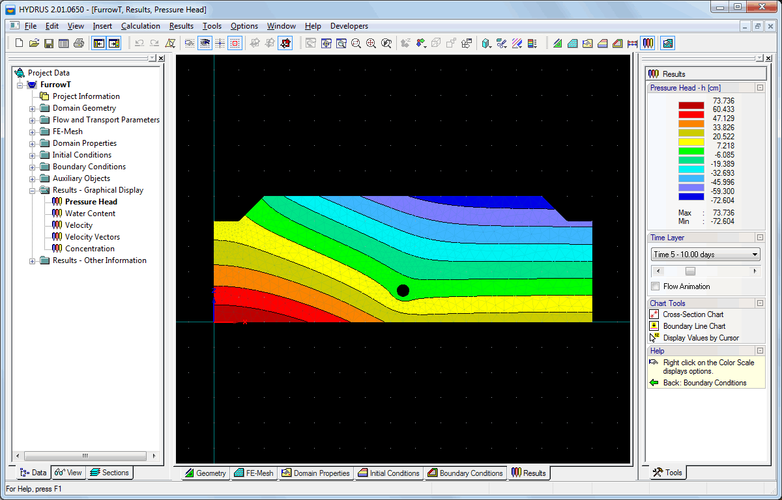Screen dimensions: 782x500
Task: Collapse the Chart Tools section
Action: 760,303
